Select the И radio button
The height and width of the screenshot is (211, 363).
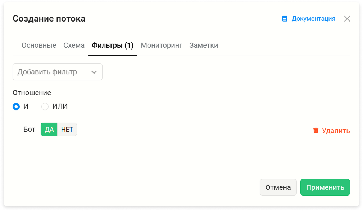[16, 107]
